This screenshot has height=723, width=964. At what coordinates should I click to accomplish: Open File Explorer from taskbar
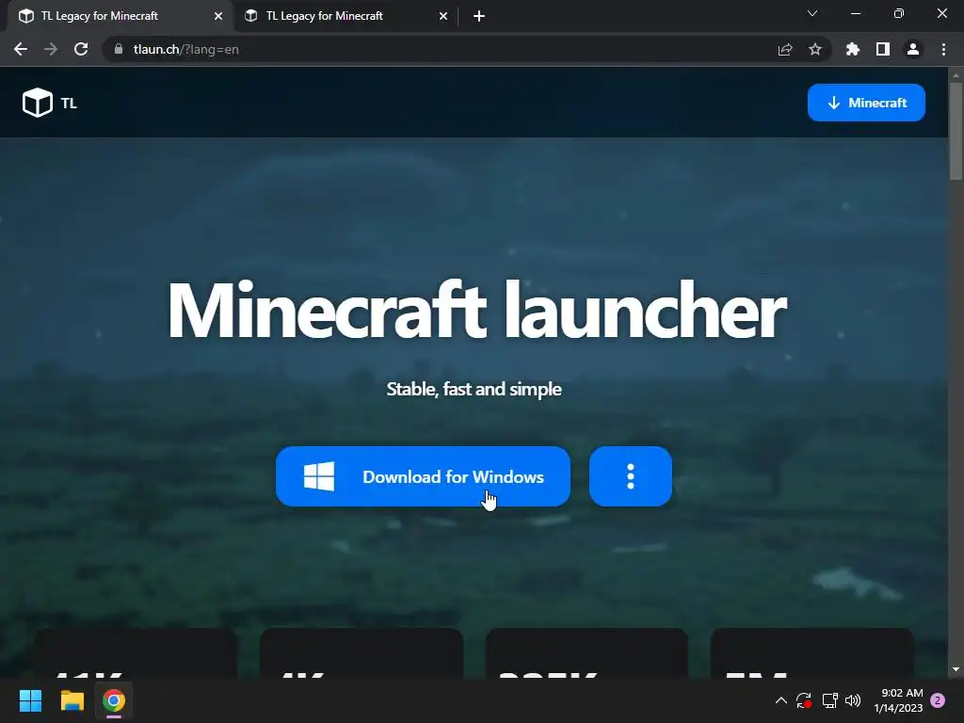point(72,700)
